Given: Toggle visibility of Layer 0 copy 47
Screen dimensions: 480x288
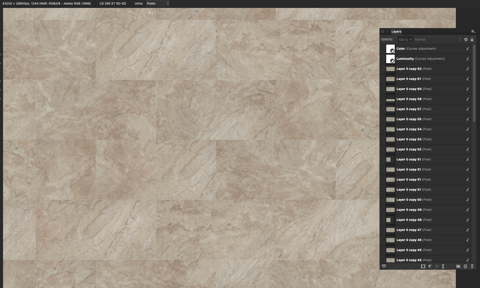Looking at the screenshot, I should pyautogui.click(x=467, y=230).
